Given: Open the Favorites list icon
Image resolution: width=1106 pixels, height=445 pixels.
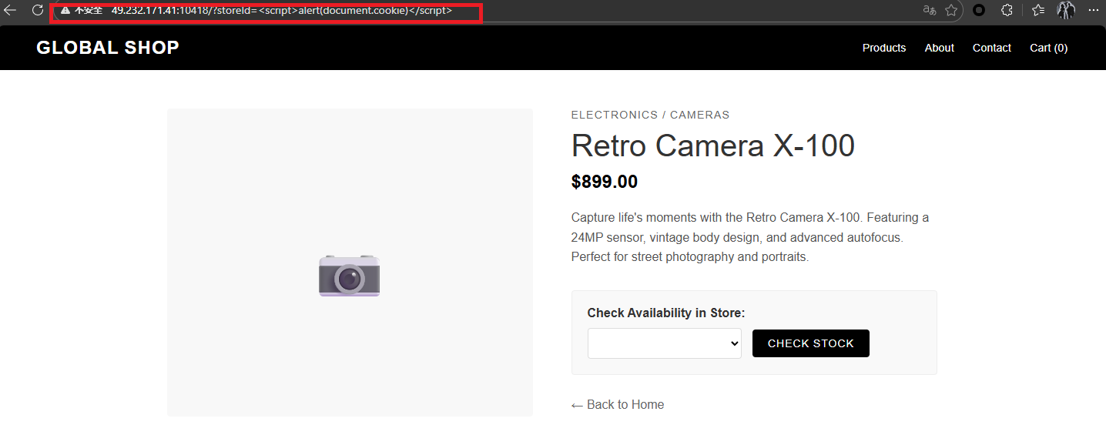Looking at the screenshot, I should coord(1038,11).
